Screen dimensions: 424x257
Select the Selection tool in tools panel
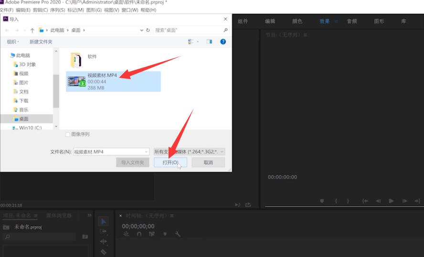[103, 221]
